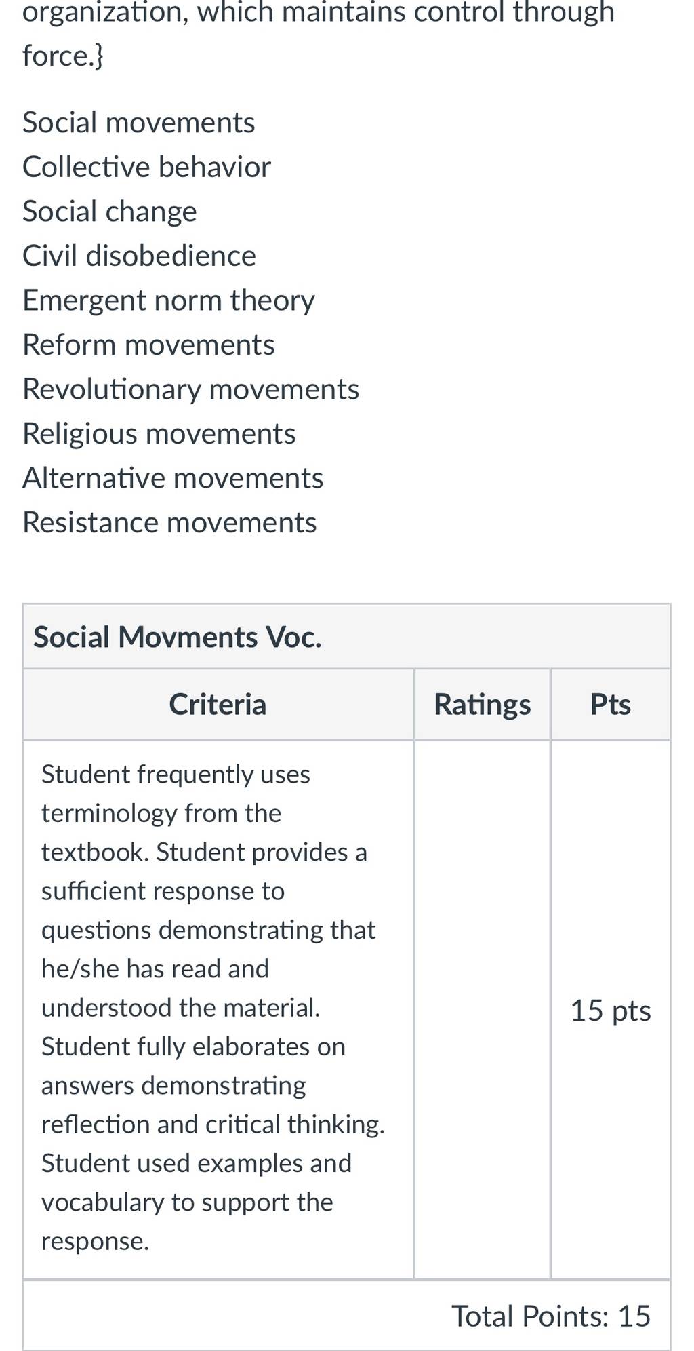Click the 'Alternative movements' term

click(x=173, y=478)
